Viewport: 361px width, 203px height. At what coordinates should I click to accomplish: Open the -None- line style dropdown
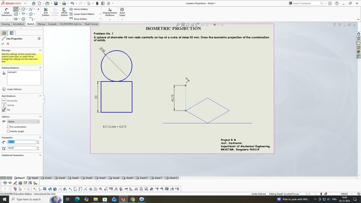pos(23,122)
